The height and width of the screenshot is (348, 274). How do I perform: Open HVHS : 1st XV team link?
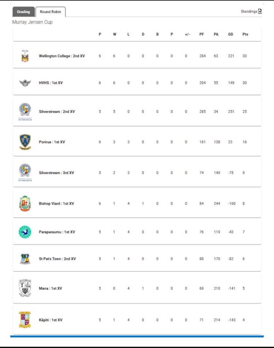[x=51, y=83]
